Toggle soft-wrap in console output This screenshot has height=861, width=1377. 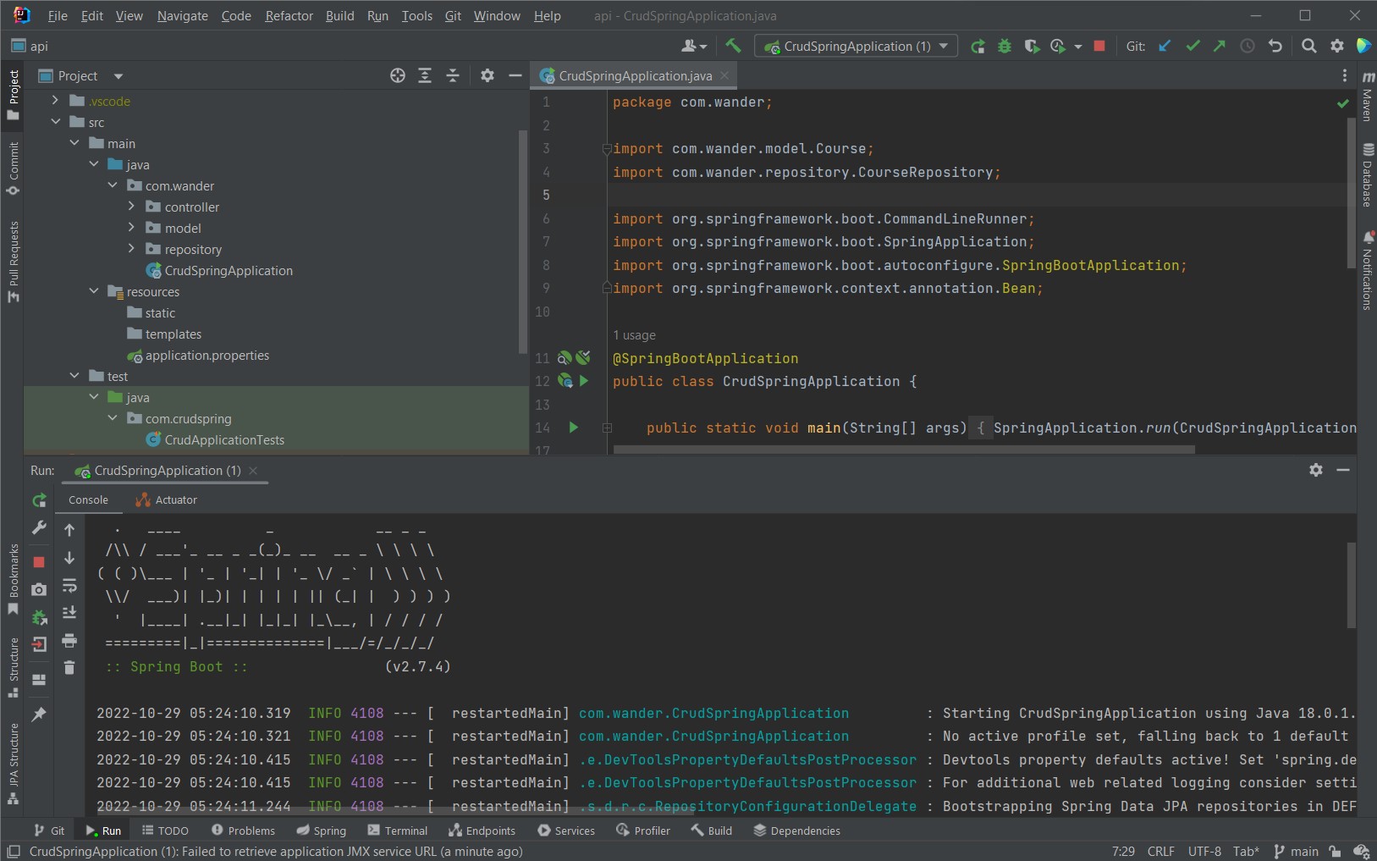click(69, 586)
